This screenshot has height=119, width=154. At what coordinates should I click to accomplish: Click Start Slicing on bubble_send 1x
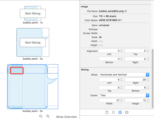[33, 13]
